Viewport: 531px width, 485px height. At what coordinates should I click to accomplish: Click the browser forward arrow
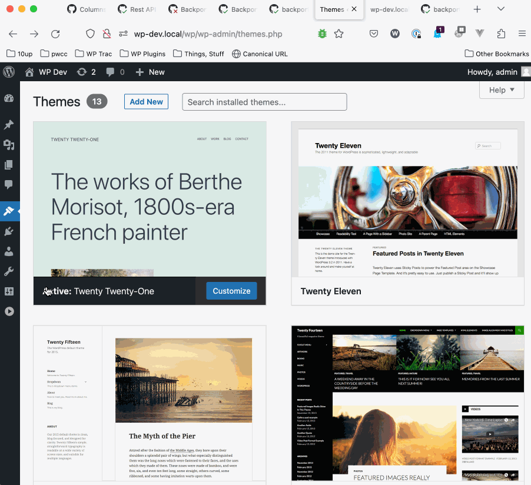click(34, 34)
